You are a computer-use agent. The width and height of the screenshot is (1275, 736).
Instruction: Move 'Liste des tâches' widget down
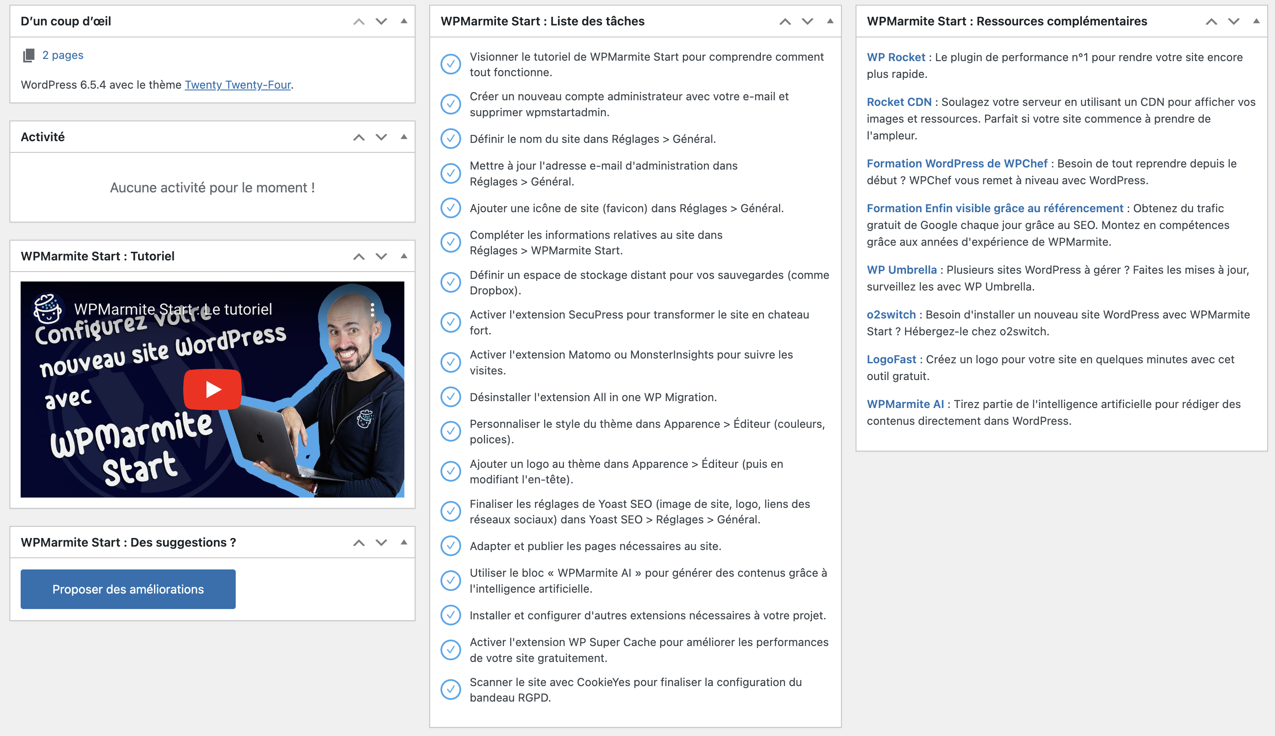pos(808,21)
